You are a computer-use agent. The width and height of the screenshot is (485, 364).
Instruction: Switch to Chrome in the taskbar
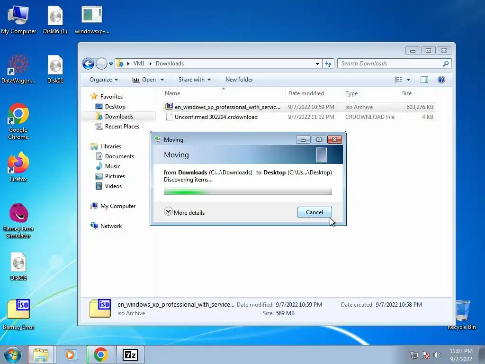click(100, 355)
